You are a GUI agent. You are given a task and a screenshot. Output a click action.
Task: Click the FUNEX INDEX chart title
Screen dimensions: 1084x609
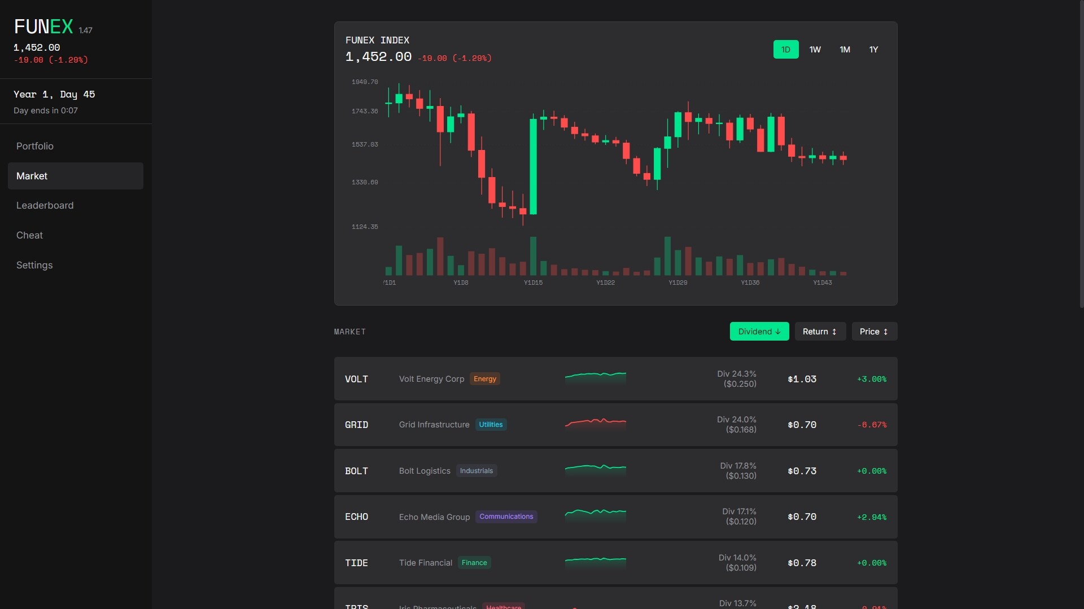click(x=377, y=40)
